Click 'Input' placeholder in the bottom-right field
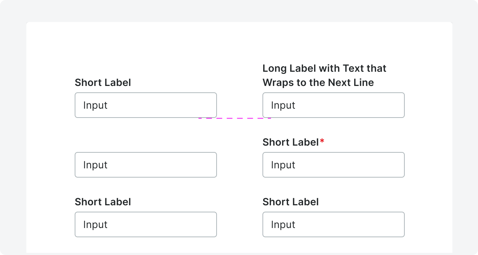 point(283,224)
